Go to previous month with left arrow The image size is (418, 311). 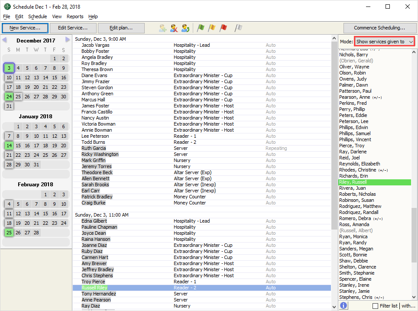4,40
